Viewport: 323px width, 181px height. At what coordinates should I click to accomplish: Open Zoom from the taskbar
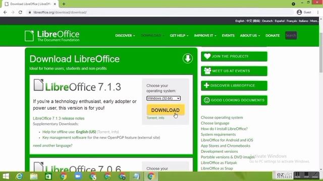click(78, 176)
